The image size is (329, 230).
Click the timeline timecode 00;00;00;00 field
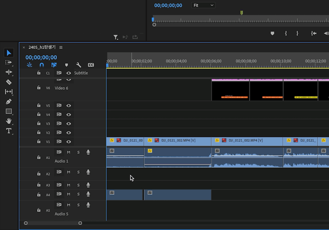point(41,57)
